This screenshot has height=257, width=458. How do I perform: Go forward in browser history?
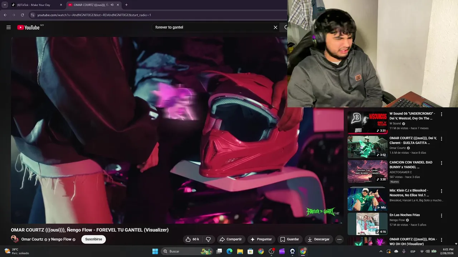tap(14, 15)
